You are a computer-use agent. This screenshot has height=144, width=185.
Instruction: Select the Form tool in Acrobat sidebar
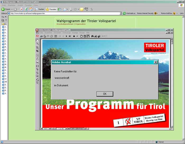pos(37,76)
